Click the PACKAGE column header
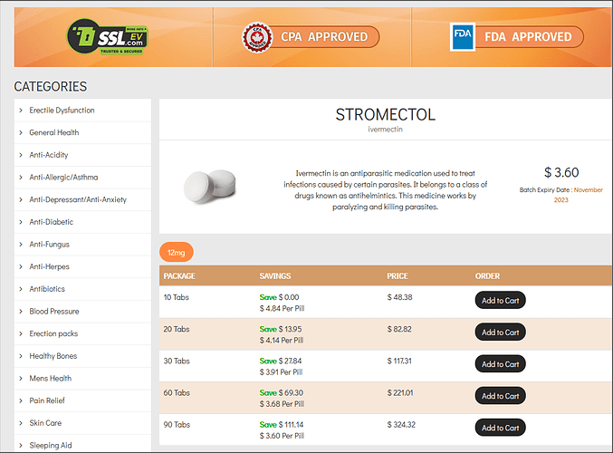This screenshot has height=453, width=613. tap(179, 275)
